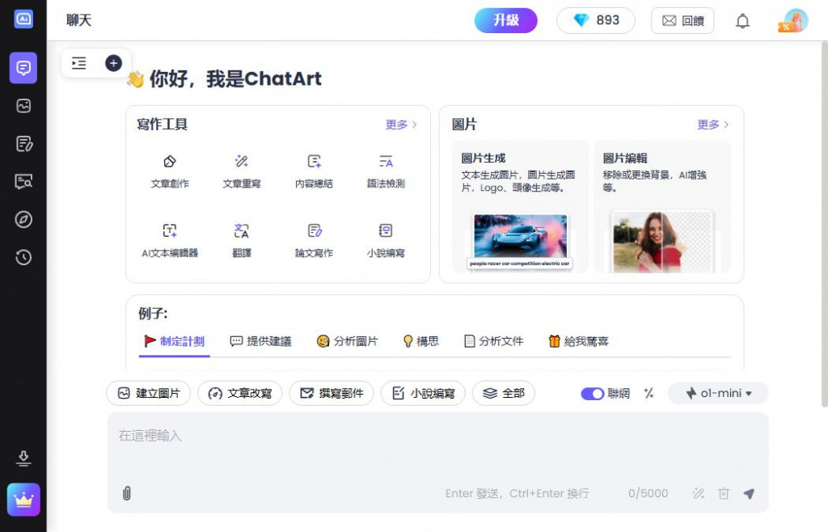The height and width of the screenshot is (532, 828).
Task: Click the 小說編寫 shortcut button below examples
Action: coord(423,393)
